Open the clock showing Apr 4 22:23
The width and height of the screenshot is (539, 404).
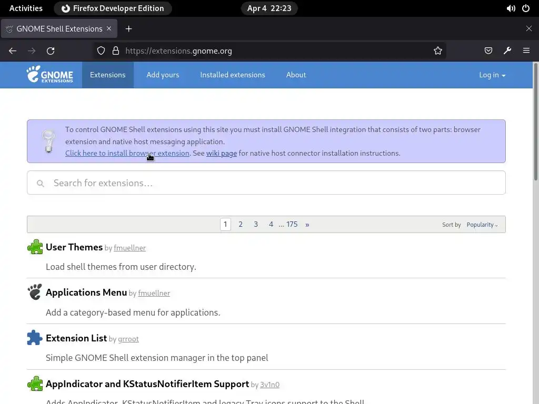(269, 8)
